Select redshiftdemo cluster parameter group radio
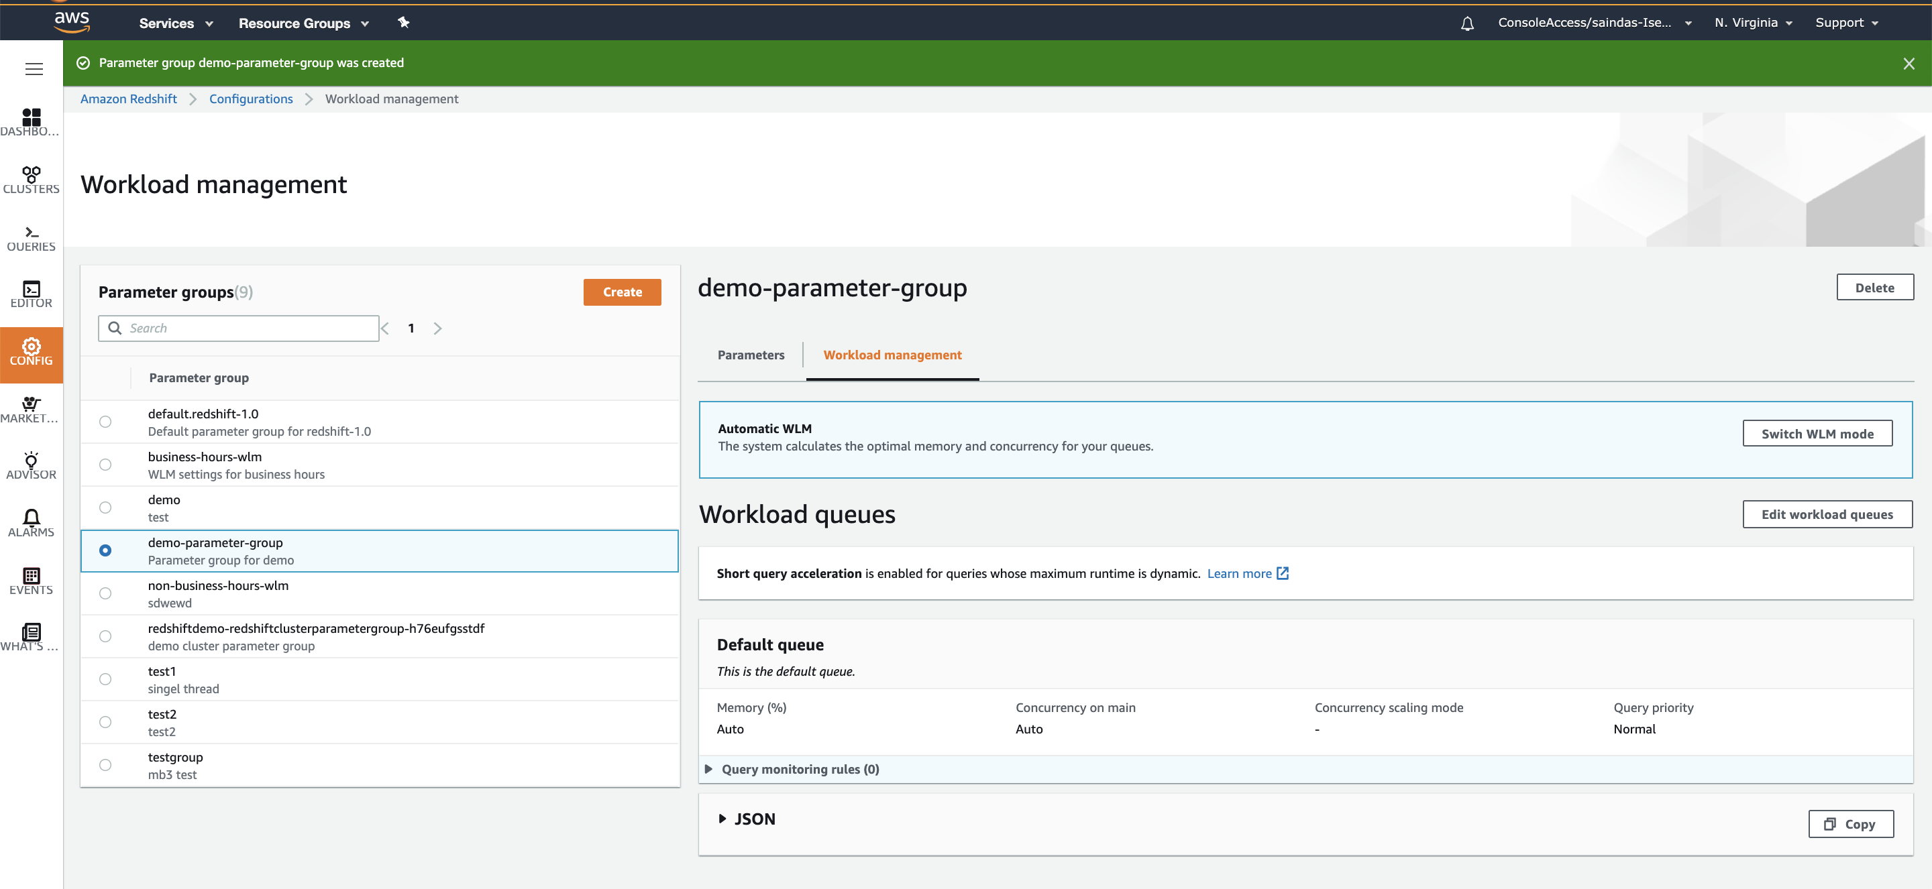 coord(105,636)
